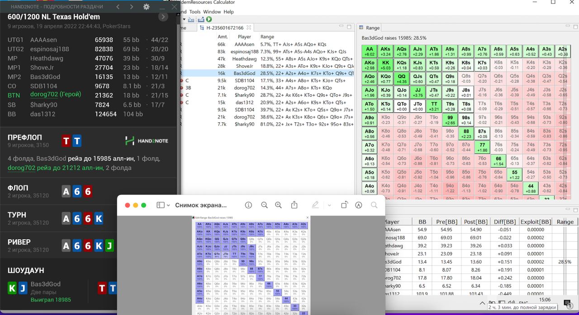
Task: Select Bas3dGod row in hand tree
Action: pyautogui.click(x=267, y=73)
